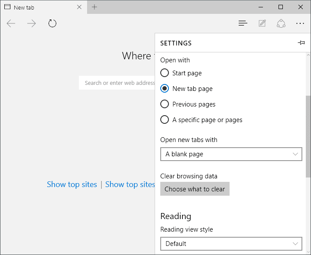This screenshot has height=255, width=311.
Task: Click the left Show top sites link
Action: point(72,184)
